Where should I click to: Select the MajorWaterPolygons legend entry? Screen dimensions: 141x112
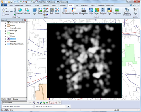(17, 44)
